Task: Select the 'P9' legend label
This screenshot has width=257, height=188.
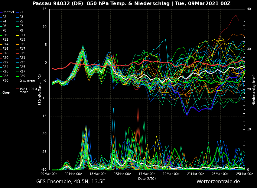Action: [x=21, y=30]
